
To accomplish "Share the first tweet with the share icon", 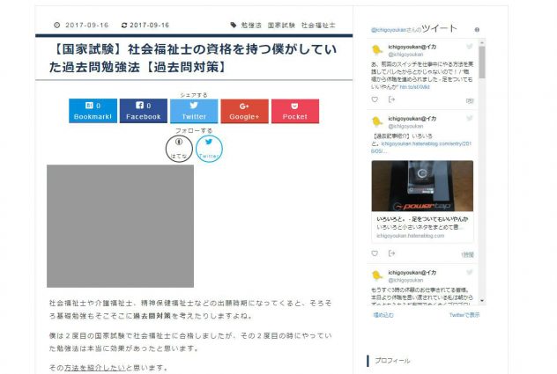I will (391, 99).
